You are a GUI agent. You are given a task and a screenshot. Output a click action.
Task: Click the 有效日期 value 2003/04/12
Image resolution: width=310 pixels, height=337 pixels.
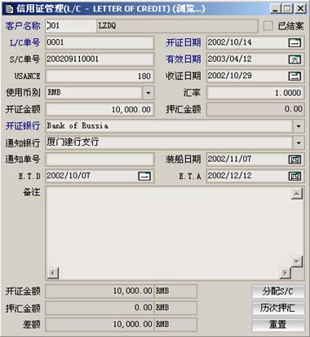point(229,59)
